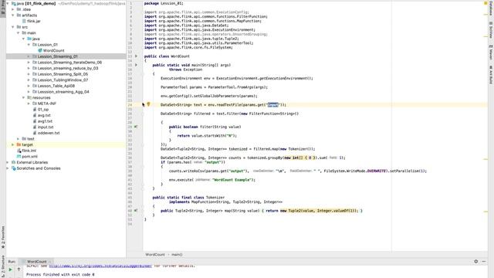Click top-right inspection warning indicator
This screenshot has height=278, width=494.
pyautogui.click(x=486, y=3)
